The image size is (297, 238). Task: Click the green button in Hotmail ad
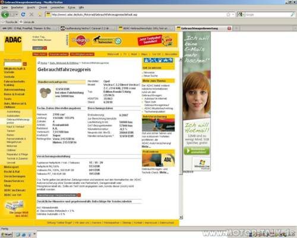(x=197, y=151)
